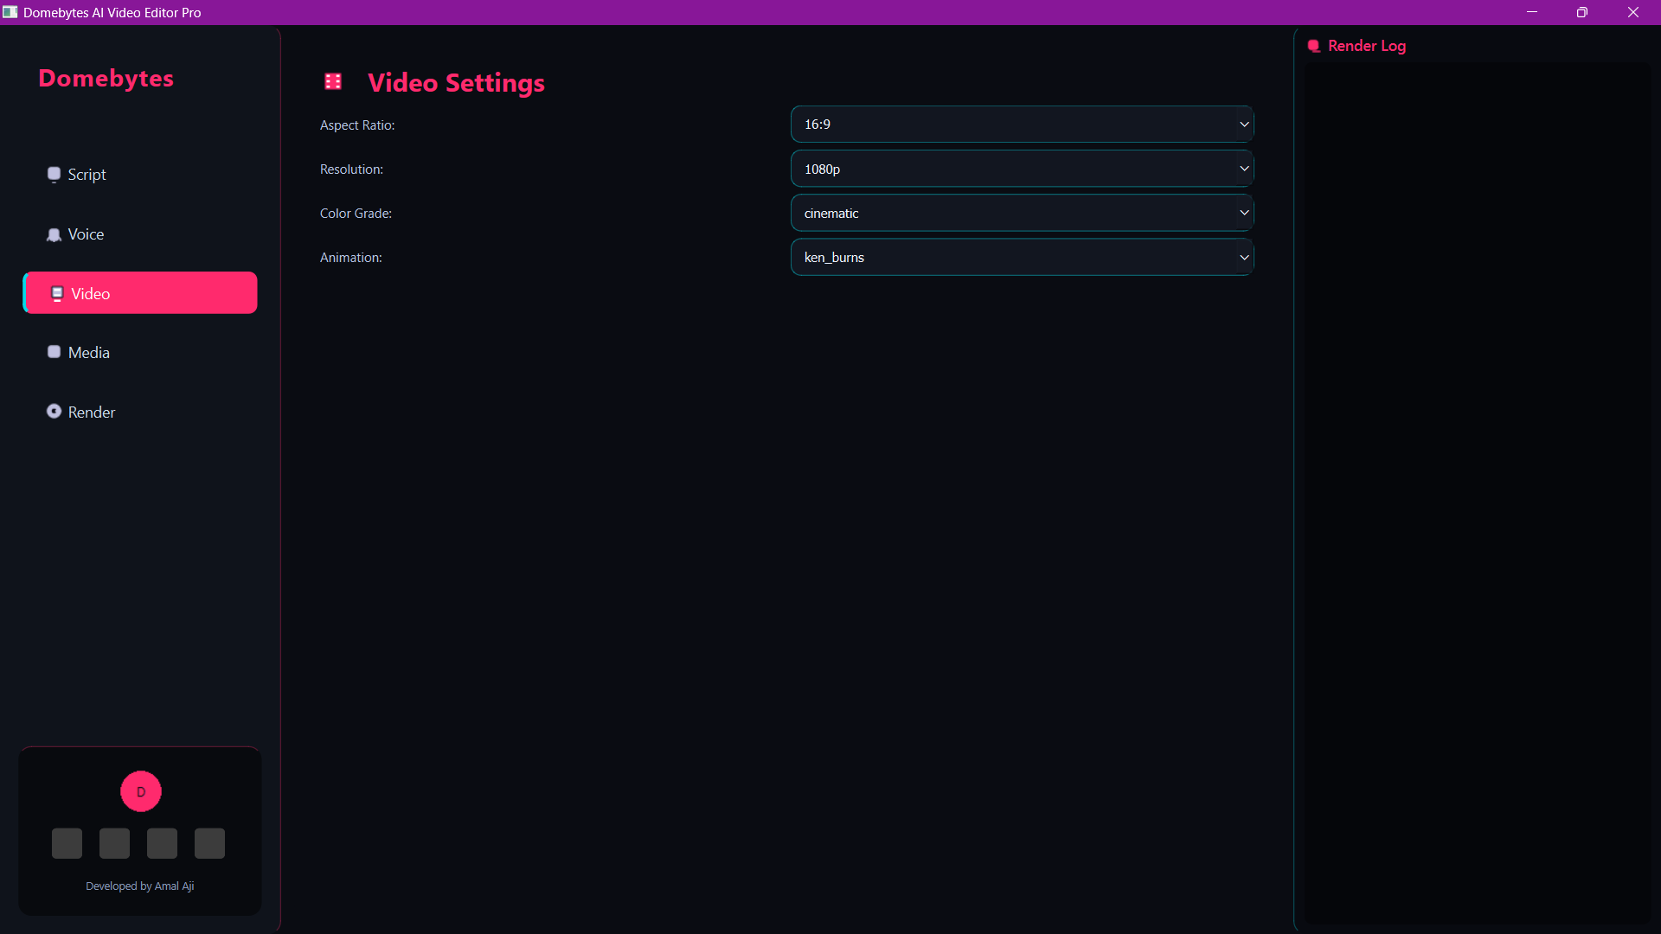Screen dimensions: 1661x934
Task: Click the Media panel icon
Action: click(x=54, y=351)
